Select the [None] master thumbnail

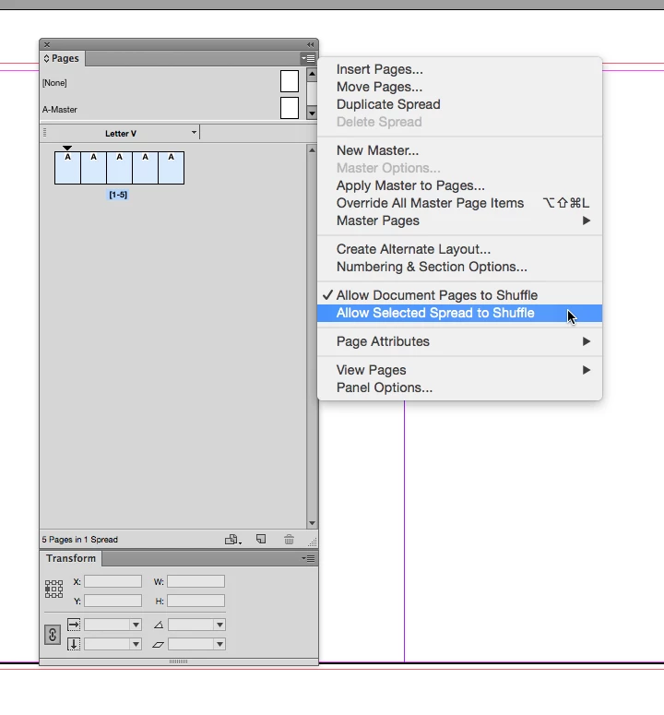[290, 81]
